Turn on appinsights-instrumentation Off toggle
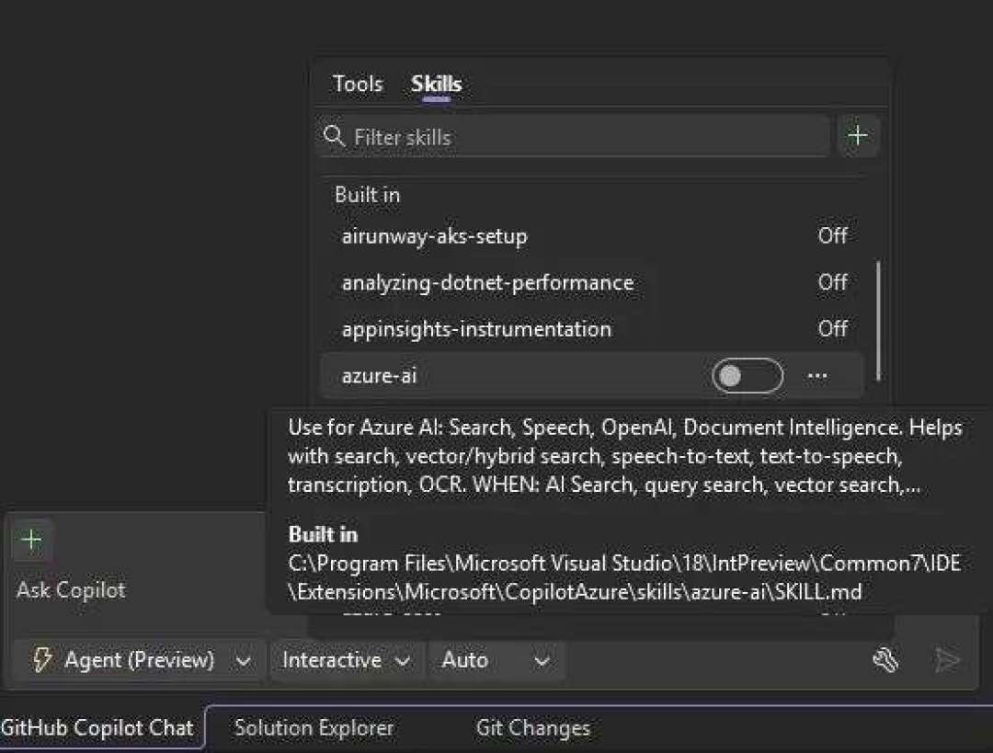Screen dimensions: 993x753 (x=832, y=329)
